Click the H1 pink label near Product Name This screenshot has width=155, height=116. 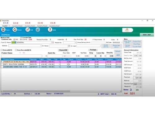click(x=24, y=53)
